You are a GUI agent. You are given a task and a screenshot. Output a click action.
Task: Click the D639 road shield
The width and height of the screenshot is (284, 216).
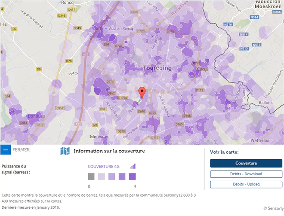tap(135, 12)
